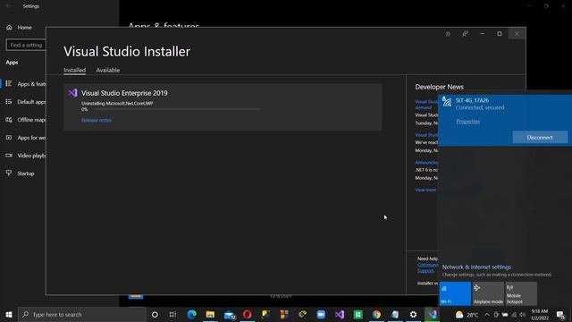572x322 pixels.
Task: Toggle Airplane mode tile
Action: (488, 293)
